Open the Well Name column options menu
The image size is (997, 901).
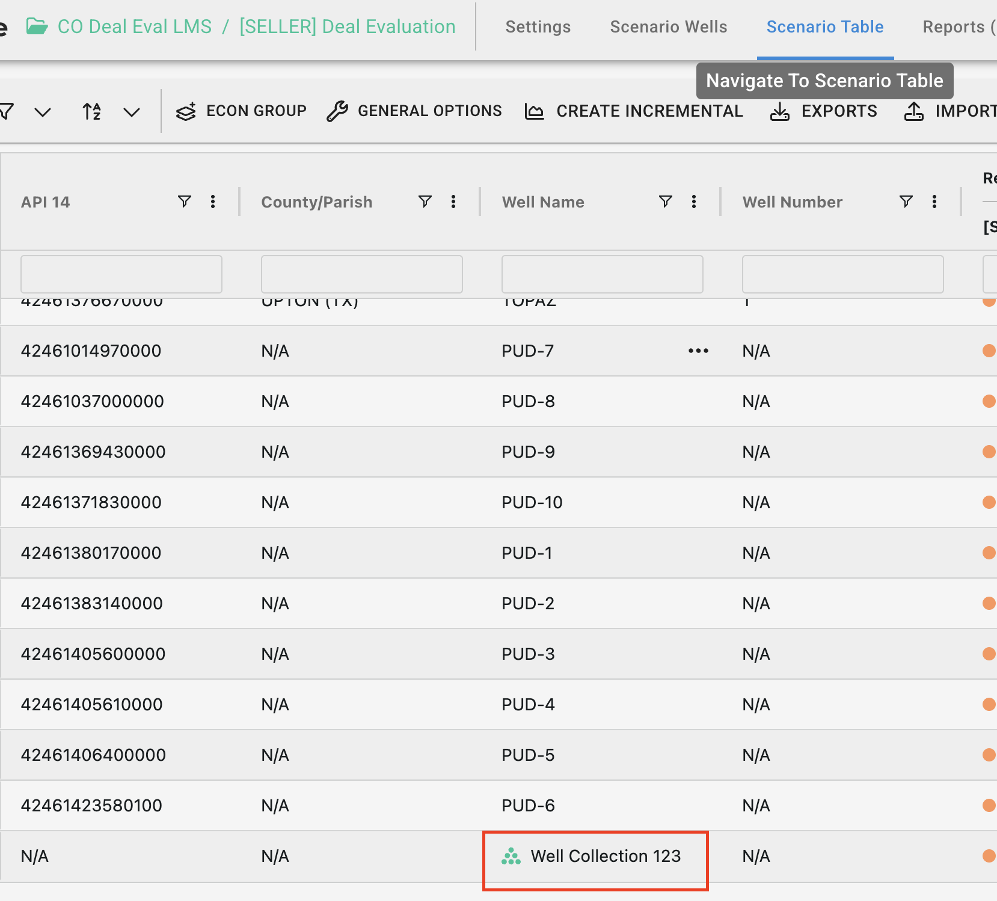tap(694, 201)
